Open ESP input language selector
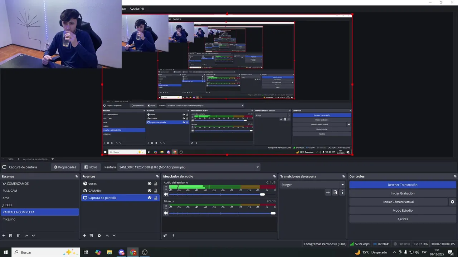Image resolution: width=458 pixels, height=257 pixels. [424, 252]
